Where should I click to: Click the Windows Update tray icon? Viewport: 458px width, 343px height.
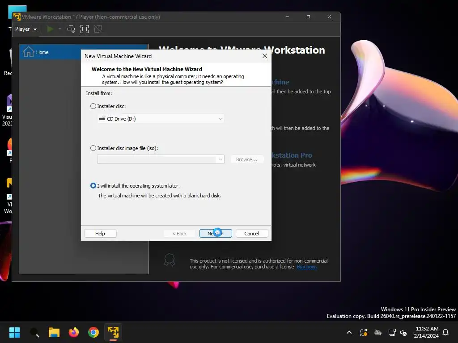point(364,332)
